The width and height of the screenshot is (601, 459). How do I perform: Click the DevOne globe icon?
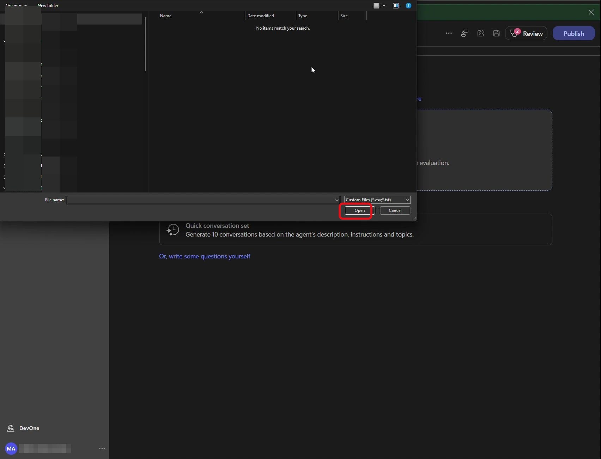11,428
